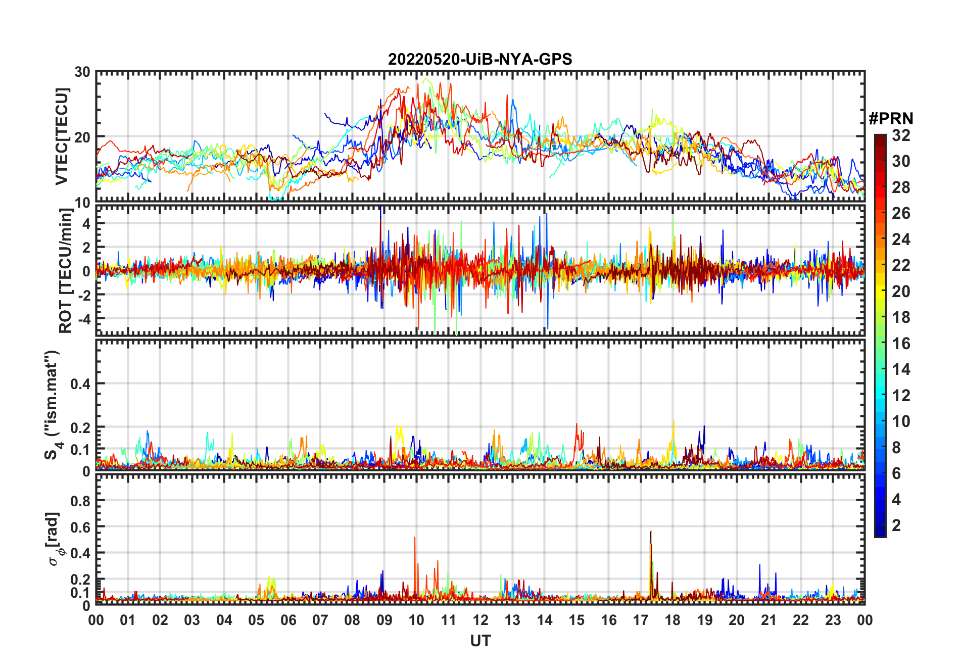Click the S4 y-axis label
The width and height of the screenshot is (961, 672).
coord(52,405)
